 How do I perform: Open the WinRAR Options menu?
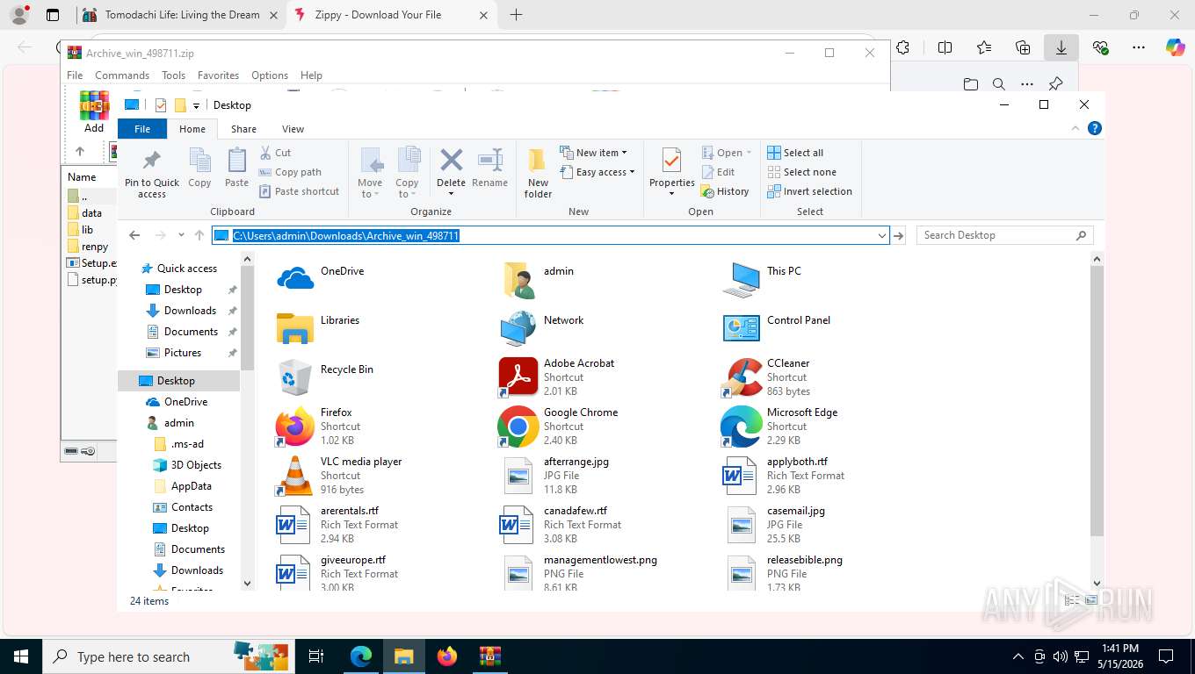(270, 75)
